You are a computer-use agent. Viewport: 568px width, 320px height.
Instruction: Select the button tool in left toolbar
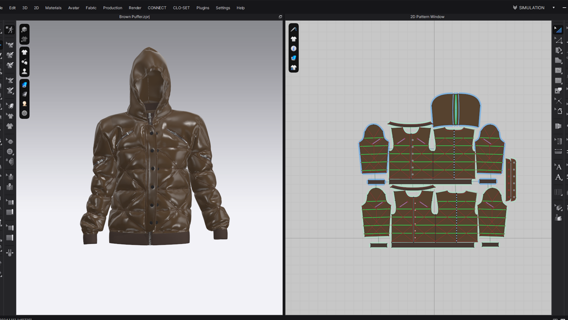point(10,151)
